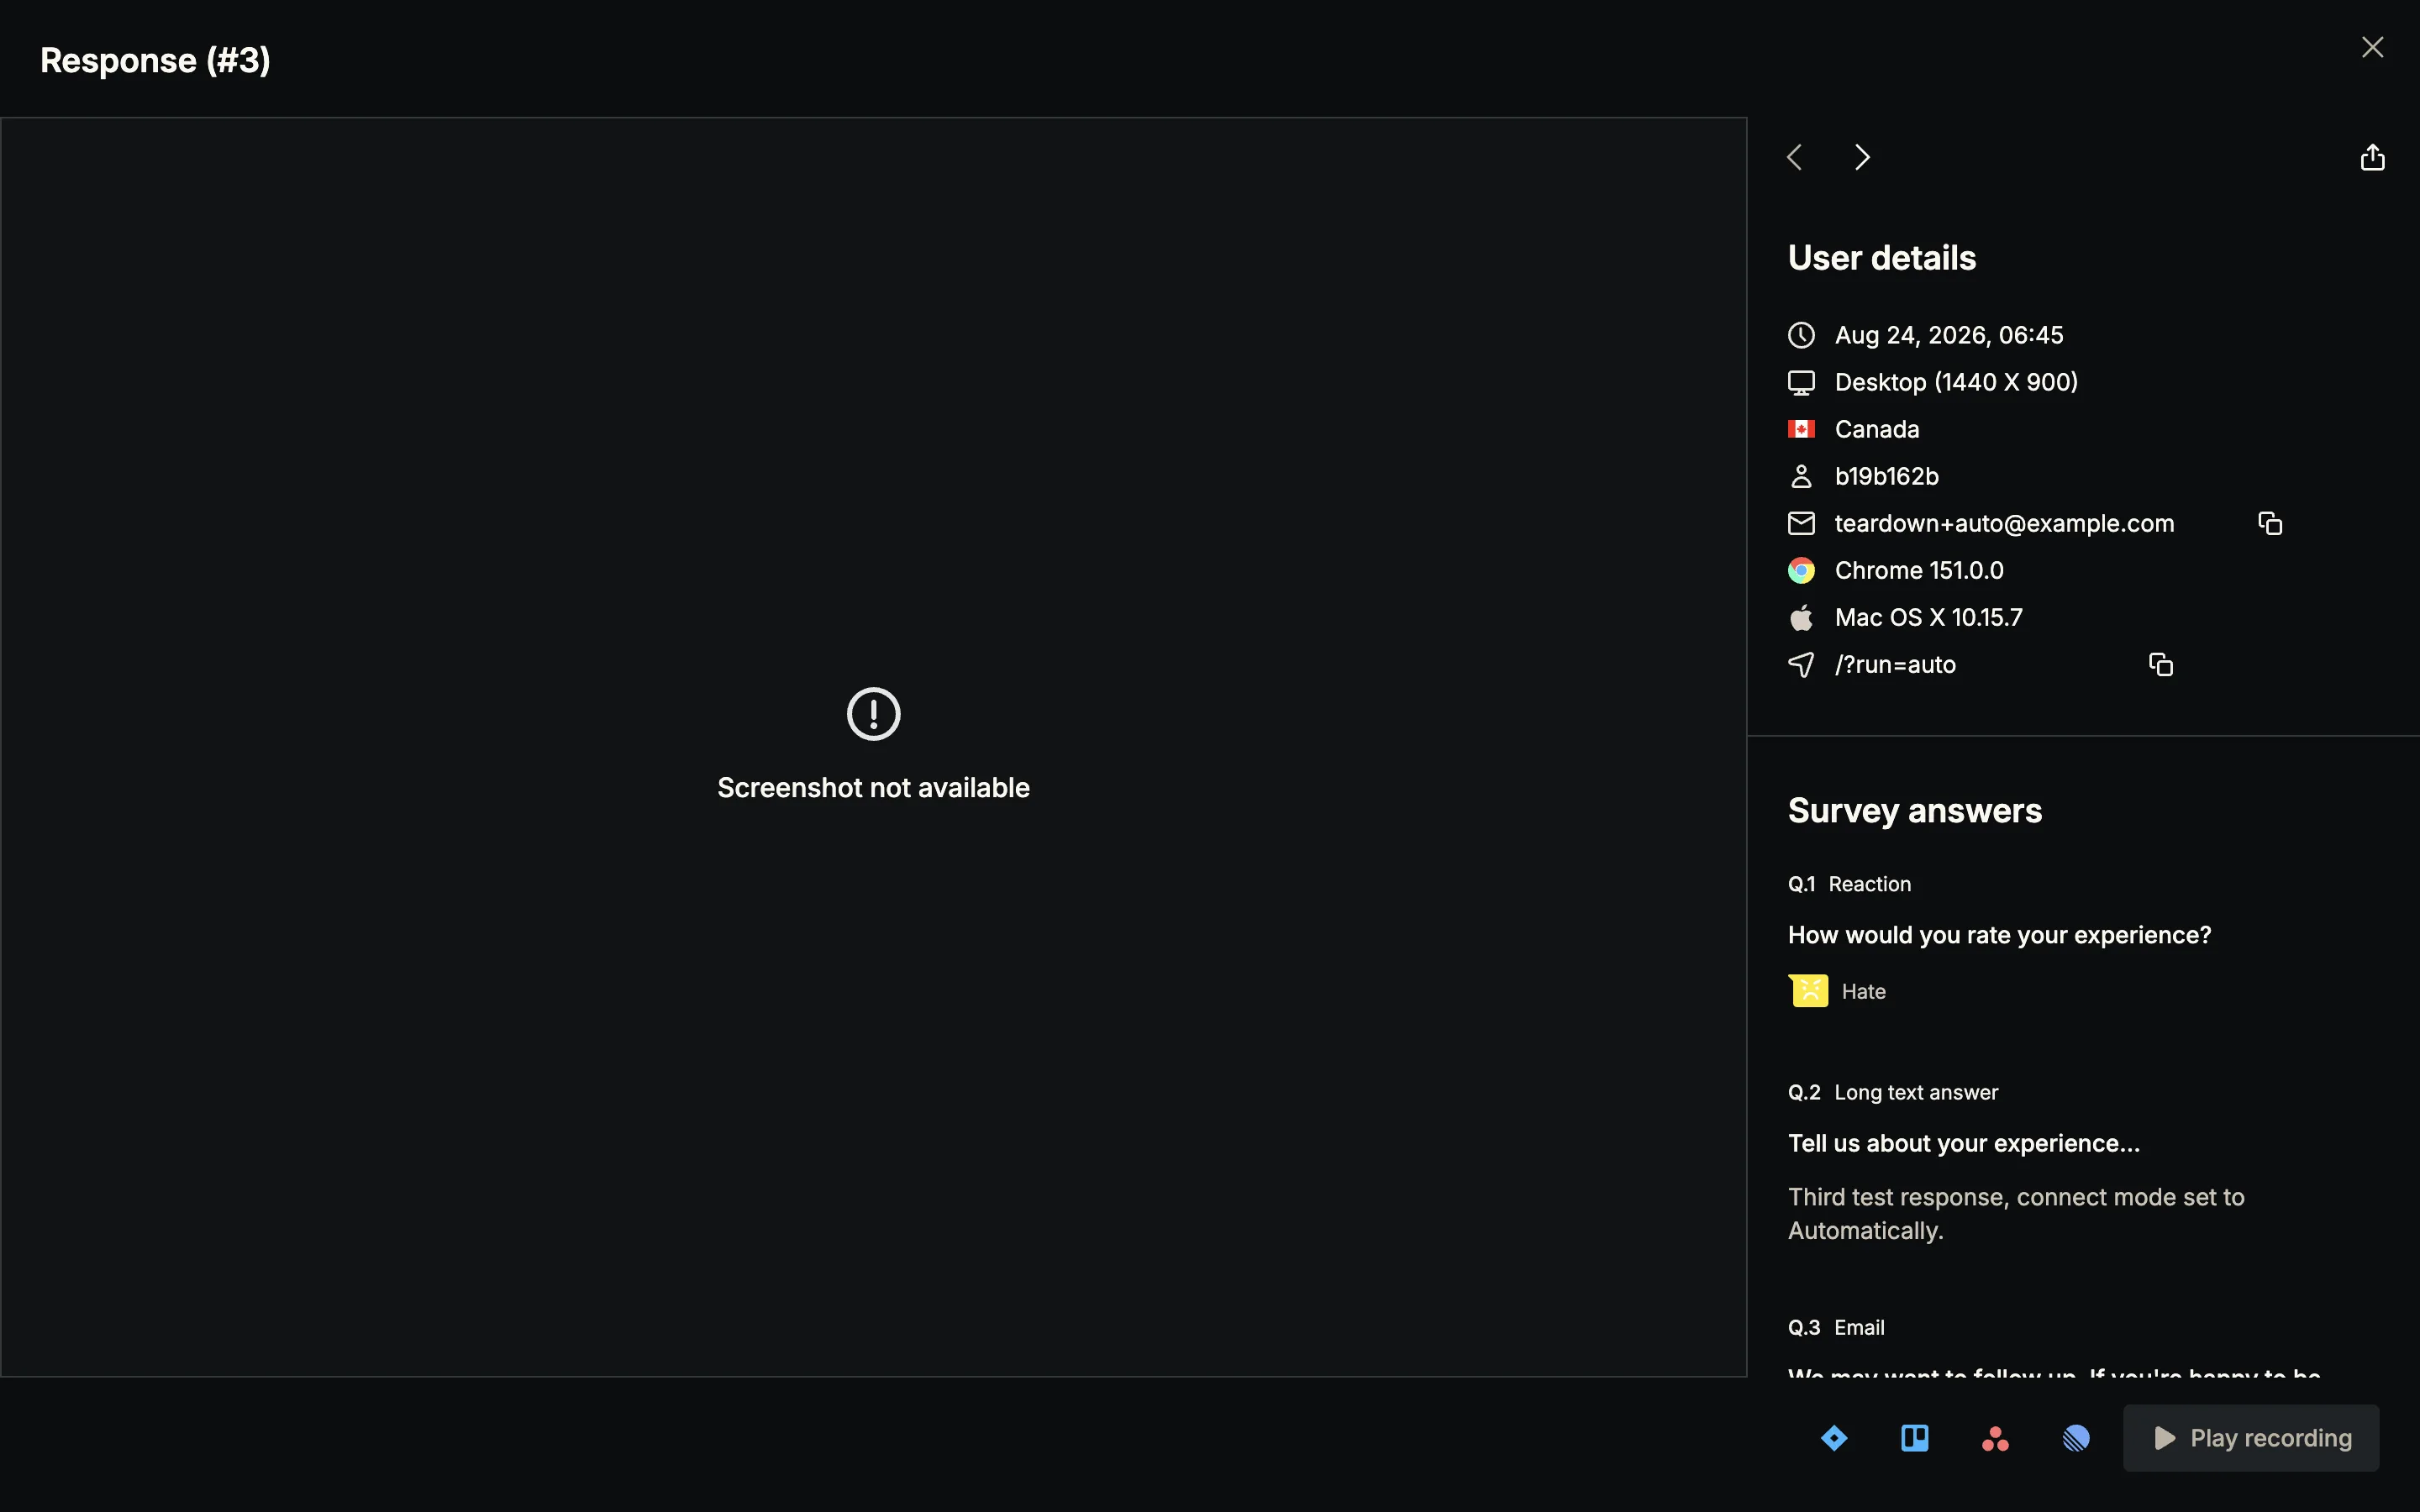Go to the previous response arrow
Image resolution: width=2420 pixels, height=1512 pixels.
coord(1795,157)
